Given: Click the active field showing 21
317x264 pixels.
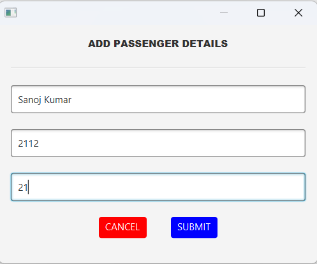Looking at the screenshot, I should pyautogui.click(x=158, y=187).
